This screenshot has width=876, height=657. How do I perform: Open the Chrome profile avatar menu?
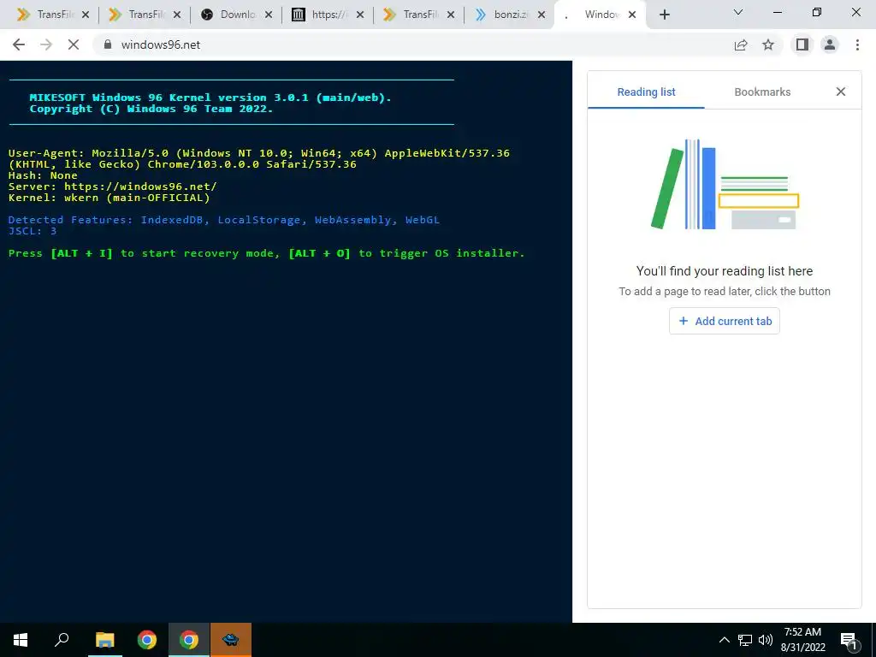point(830,44)
